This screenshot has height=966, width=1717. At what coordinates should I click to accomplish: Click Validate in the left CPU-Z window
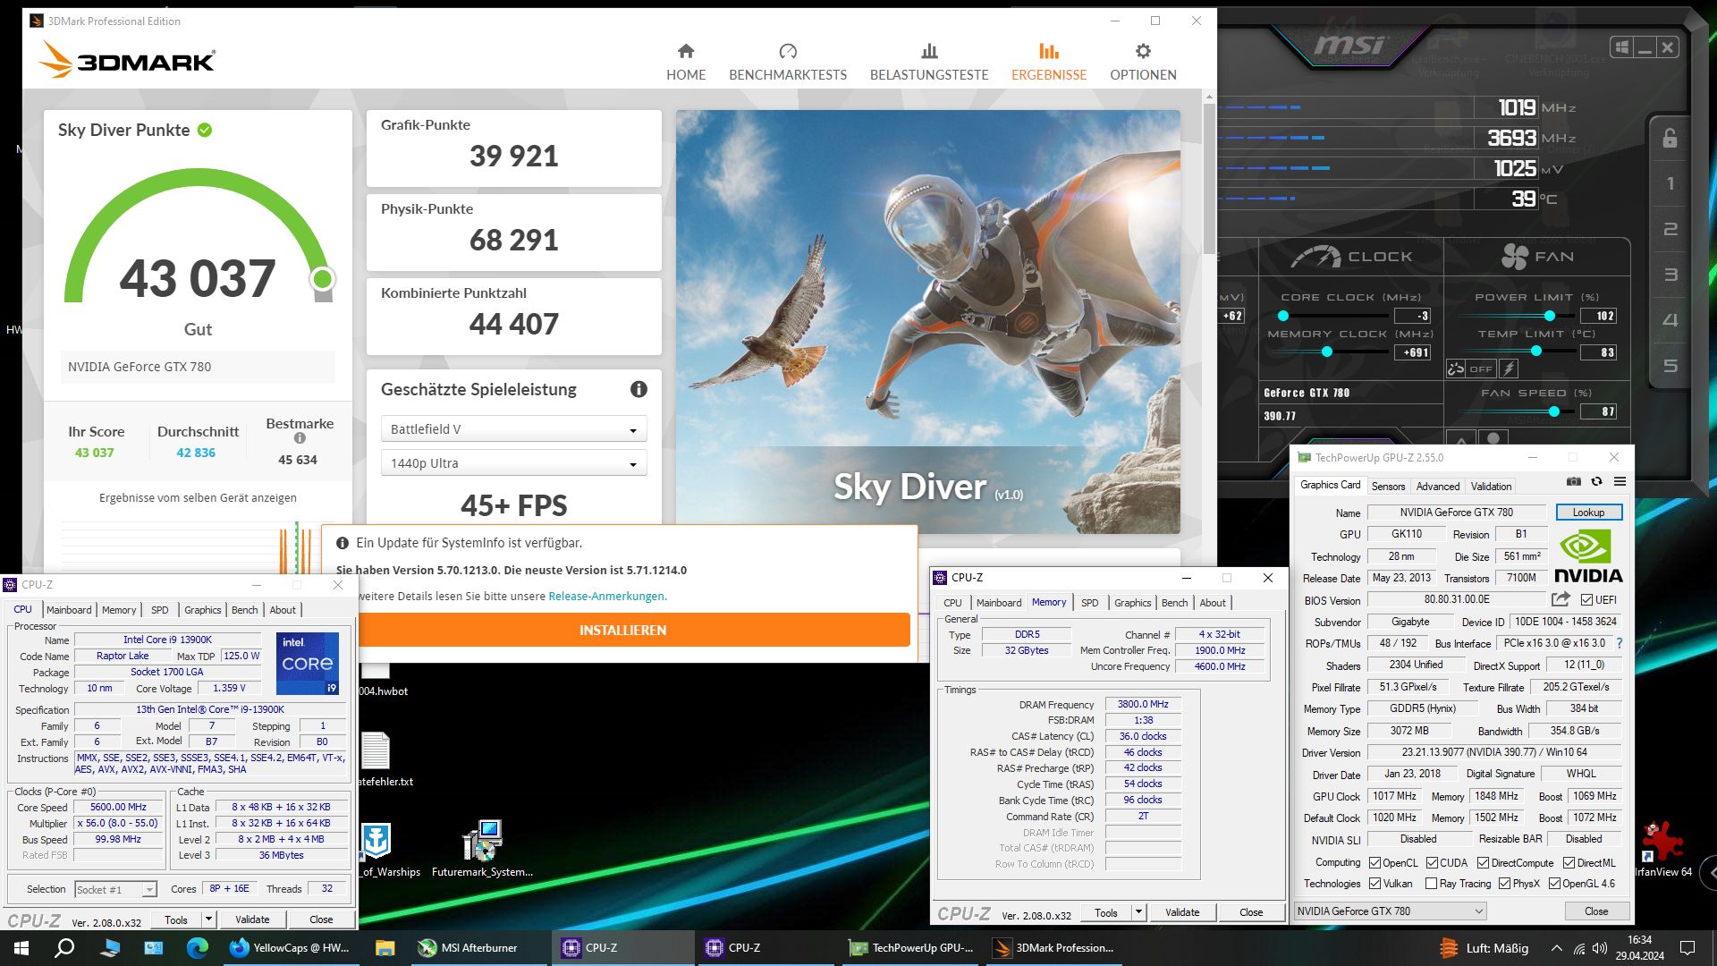pyautogui.click(x=252, y=919)
